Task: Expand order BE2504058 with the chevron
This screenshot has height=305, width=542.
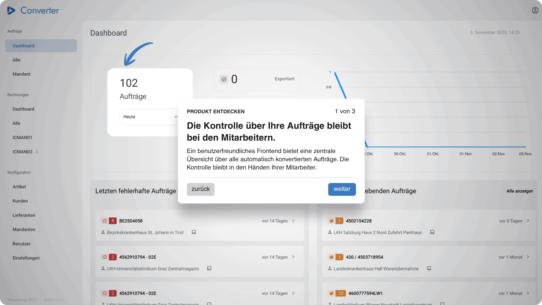Action: tap(293, 221)
